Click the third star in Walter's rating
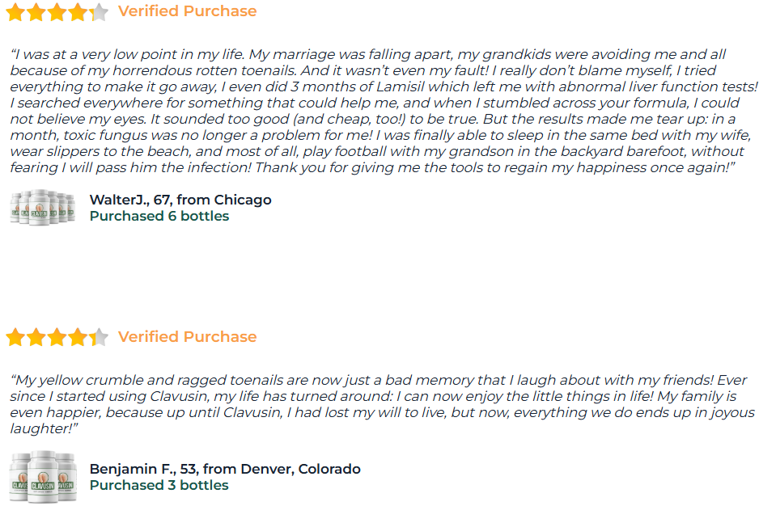 [x=57, y=12]
